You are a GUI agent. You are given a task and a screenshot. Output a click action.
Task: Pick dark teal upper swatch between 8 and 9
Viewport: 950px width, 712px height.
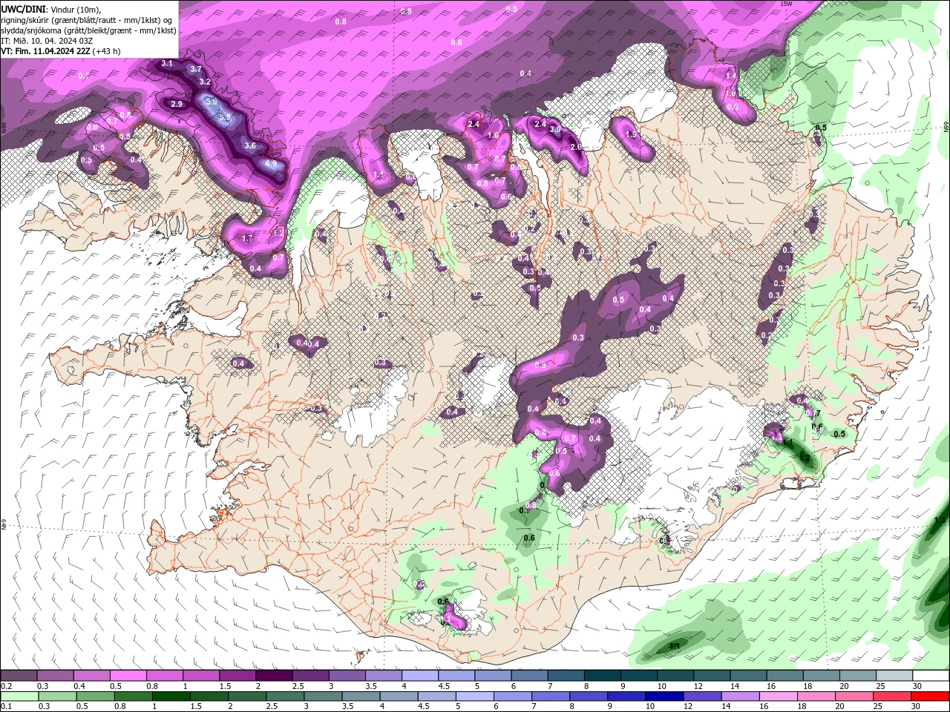coord(602,675)
